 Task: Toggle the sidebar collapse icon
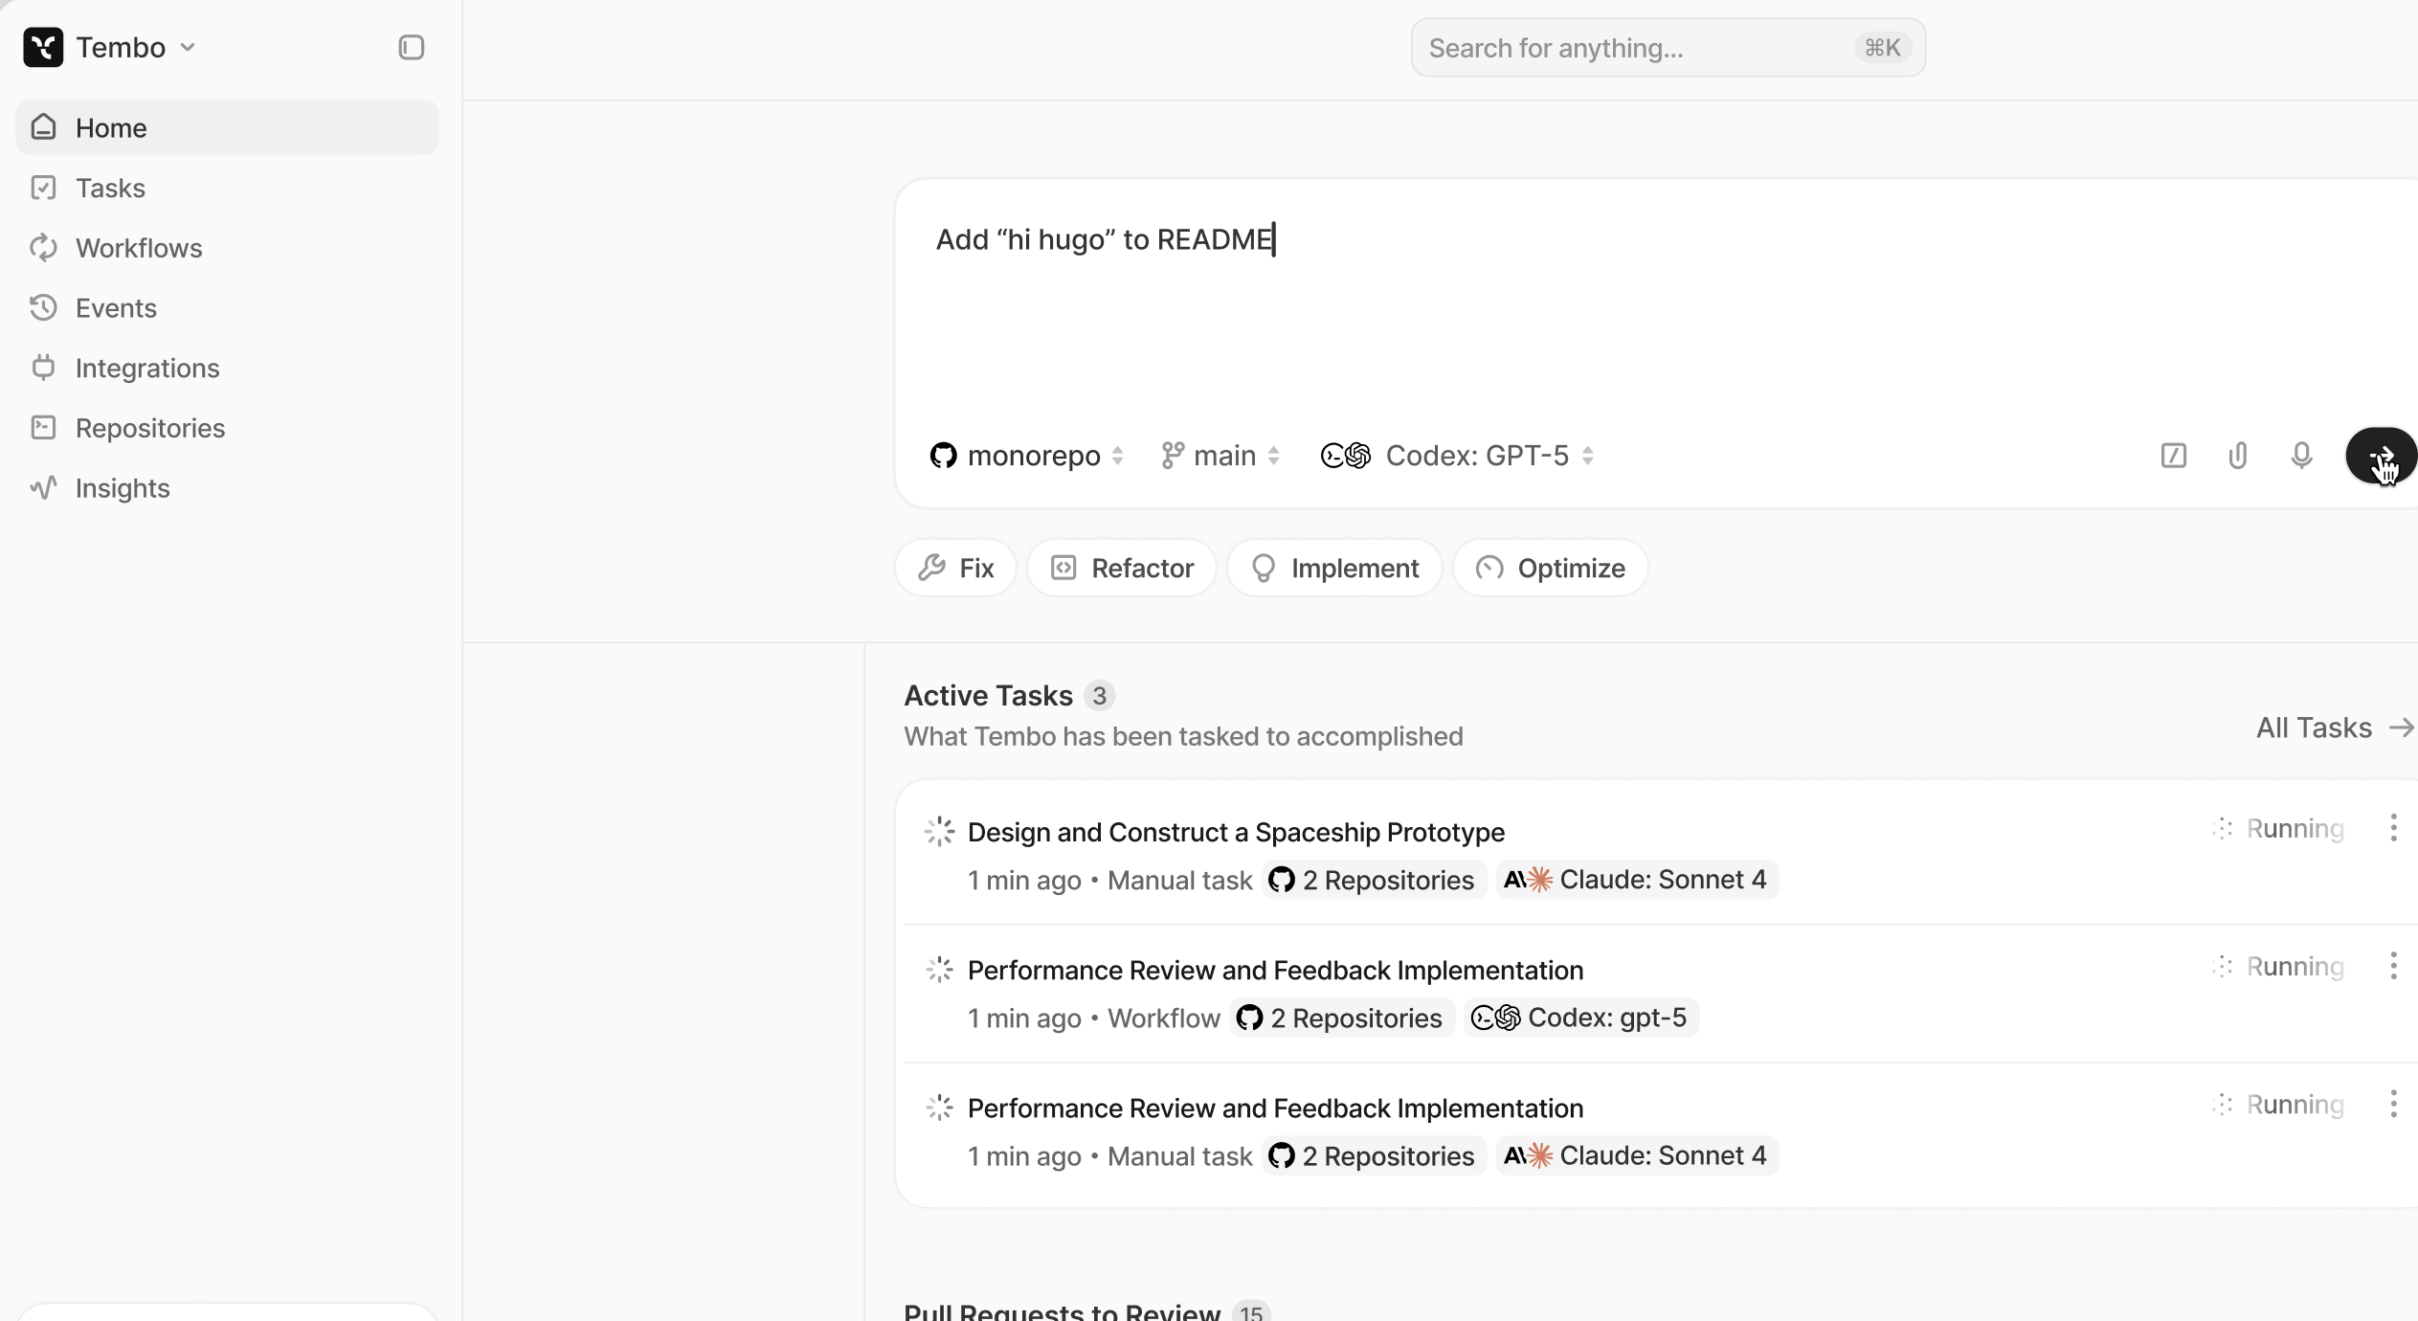click(x=411, y=48)
